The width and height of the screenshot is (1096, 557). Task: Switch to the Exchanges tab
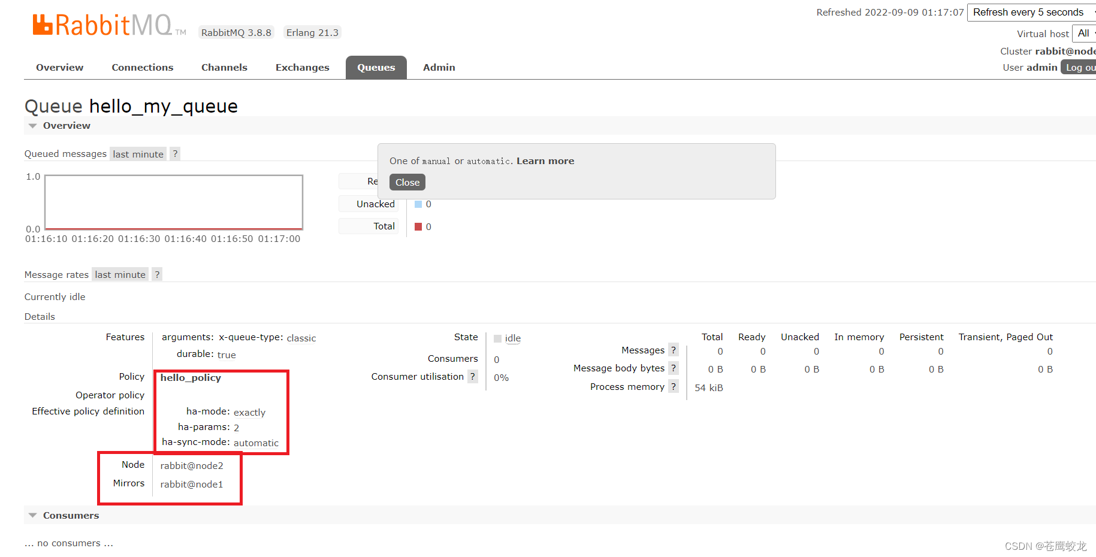point(303,68)
